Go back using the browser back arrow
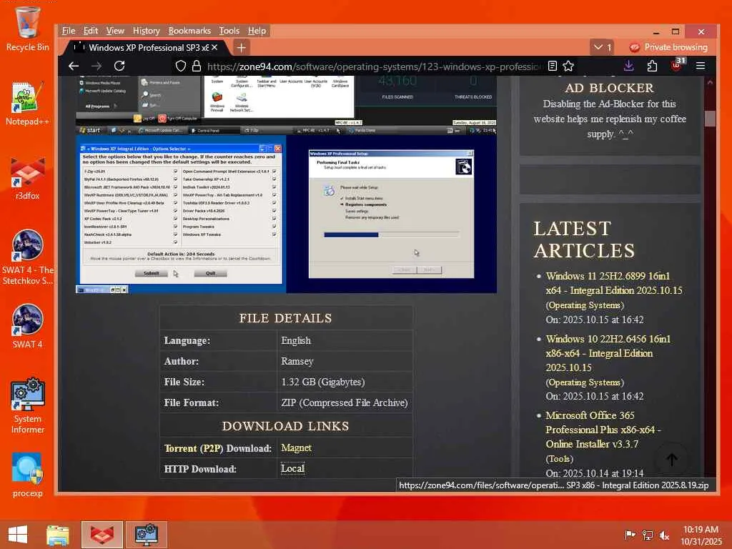732x549 pixels. 74,66
